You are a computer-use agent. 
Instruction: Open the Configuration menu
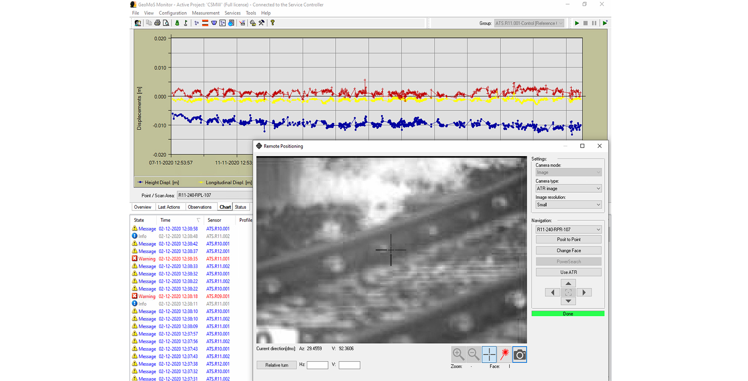[173, 13]
